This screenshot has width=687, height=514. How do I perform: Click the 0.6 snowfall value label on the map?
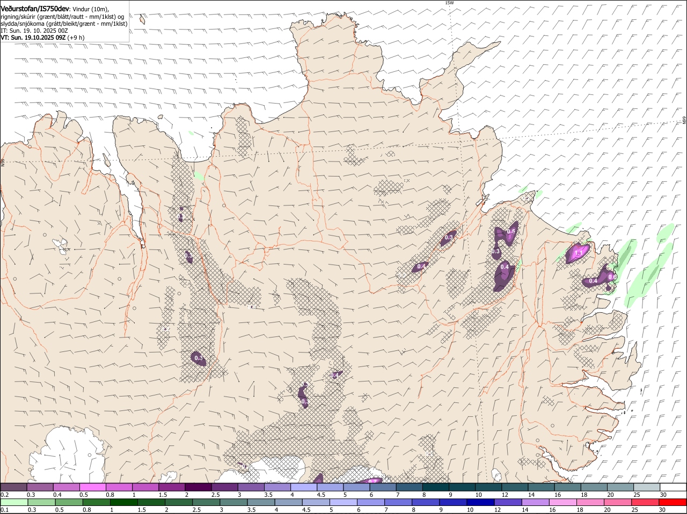pos(612,277)
